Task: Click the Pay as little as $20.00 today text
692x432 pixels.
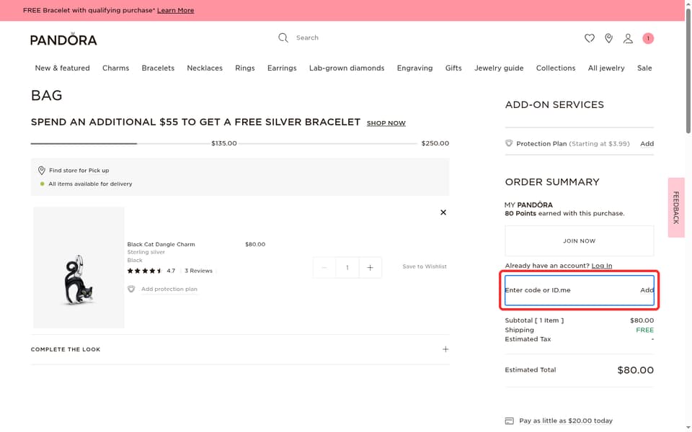Action: tap(566, 421)
